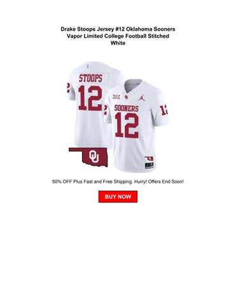This screenshot has height=306, width=236.
Task: Click the red BUY NOW button
Action: pos(118,196)
